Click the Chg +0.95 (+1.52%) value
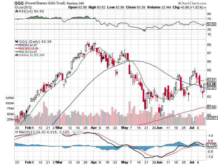The height and width of the screenshot is (165, 218). click(x=188, y=7)
